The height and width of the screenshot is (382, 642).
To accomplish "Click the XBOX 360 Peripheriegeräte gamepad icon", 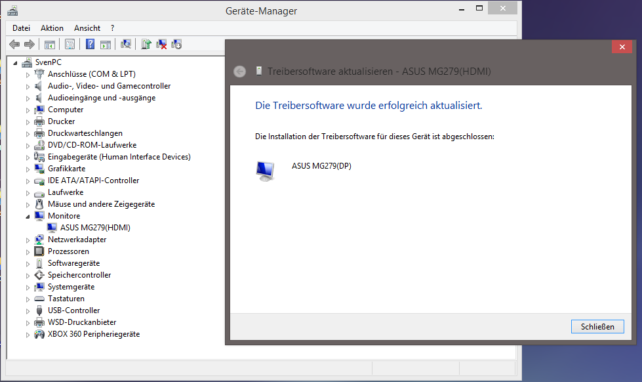I will click(39, 334).
